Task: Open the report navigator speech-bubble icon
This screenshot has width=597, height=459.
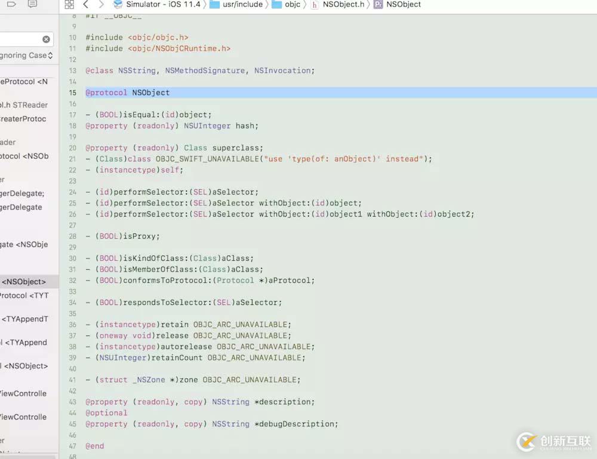Action: click(32, 4)
